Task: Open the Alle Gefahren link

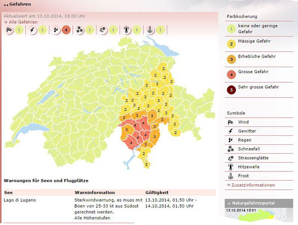Action: [22, 22]
